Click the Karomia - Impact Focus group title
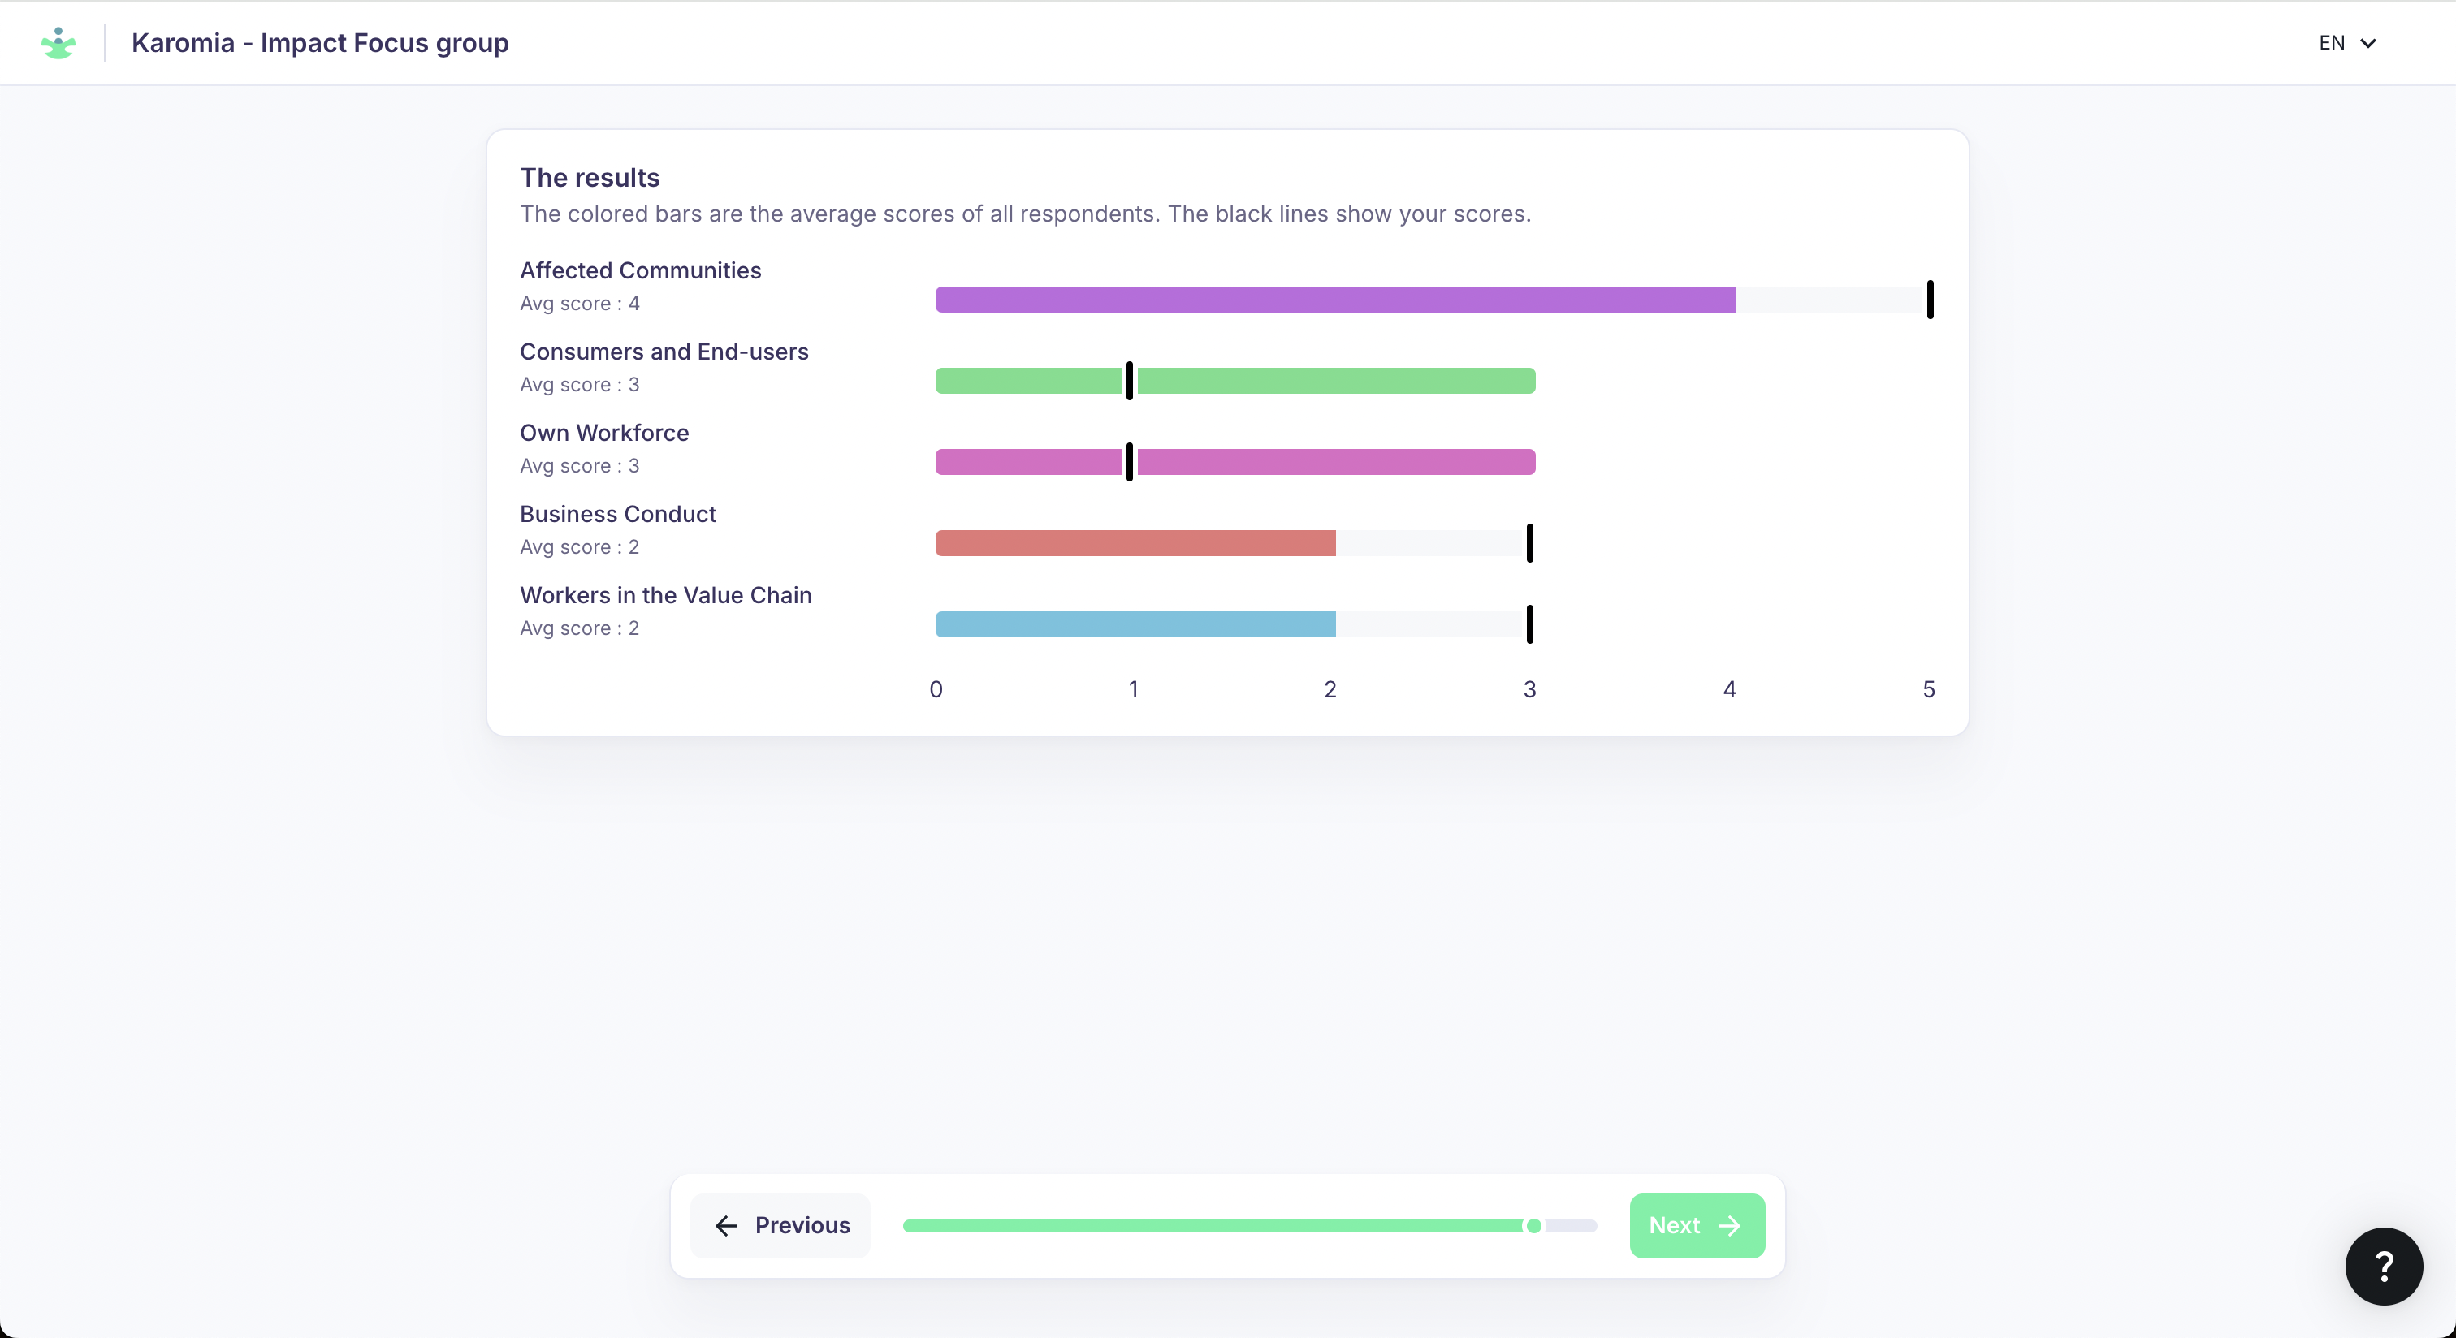The image size is (2456, 1338). pos(319,43)
